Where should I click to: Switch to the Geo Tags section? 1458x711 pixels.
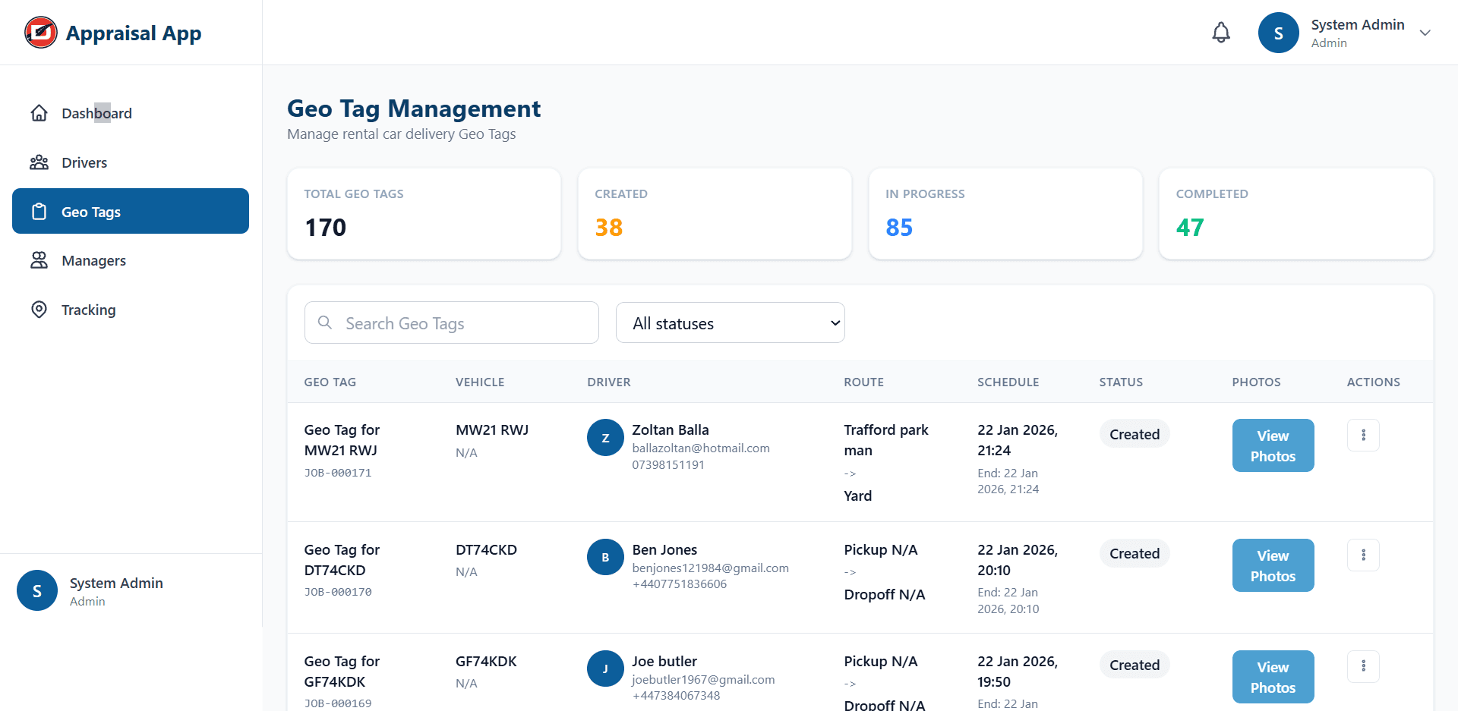point(91,212)
